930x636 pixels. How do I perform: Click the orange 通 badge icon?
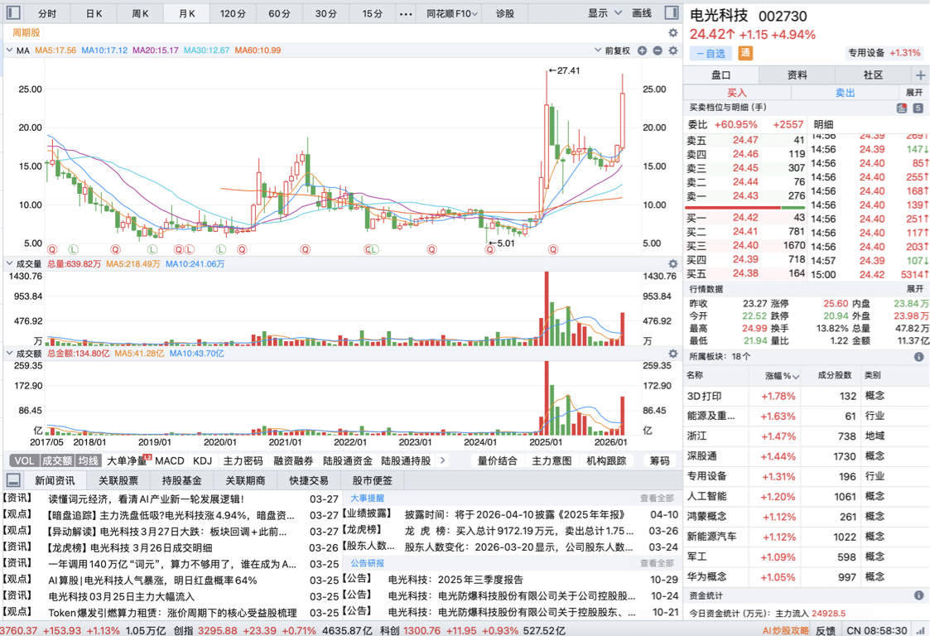(x=745, y=53)
